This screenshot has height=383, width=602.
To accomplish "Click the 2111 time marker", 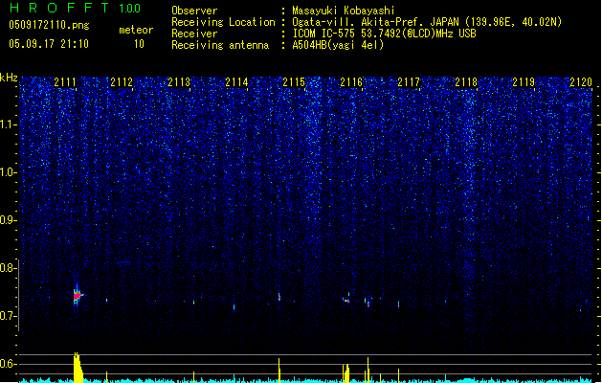I will tap(65, 82).
